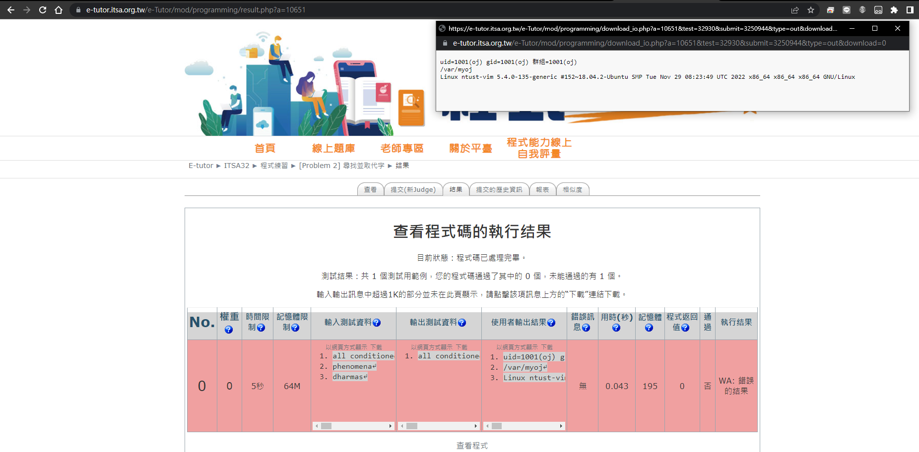Open 提交的歷史資訊 tab
This screenshot has height=452, width=919.
499,189
